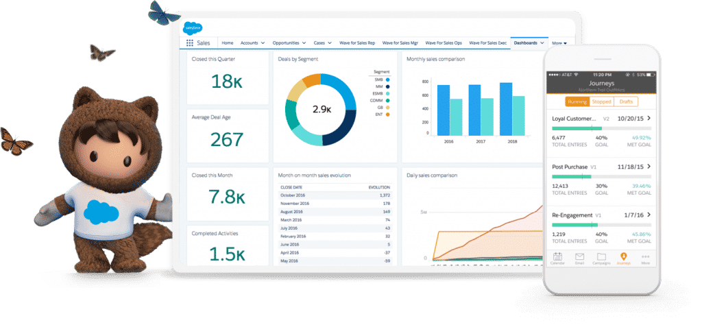Image resolution: width=702 pixels, height=325 pixels.
Task: Open the More navigation dropdown
Action: click(559, 43)
